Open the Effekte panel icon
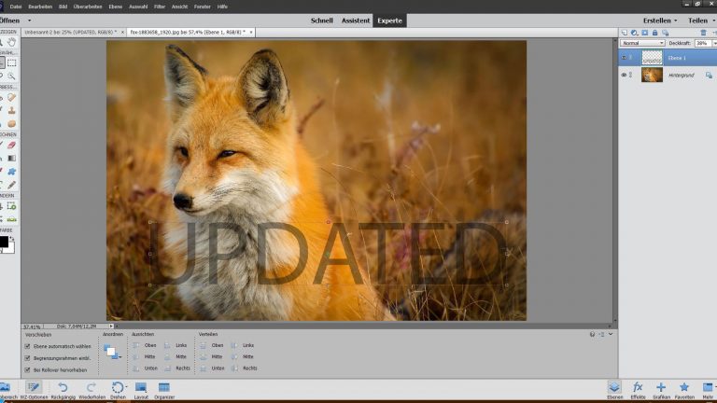 [x=638, y=386]
